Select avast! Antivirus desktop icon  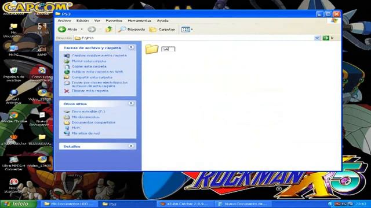(x=13, y=92)
